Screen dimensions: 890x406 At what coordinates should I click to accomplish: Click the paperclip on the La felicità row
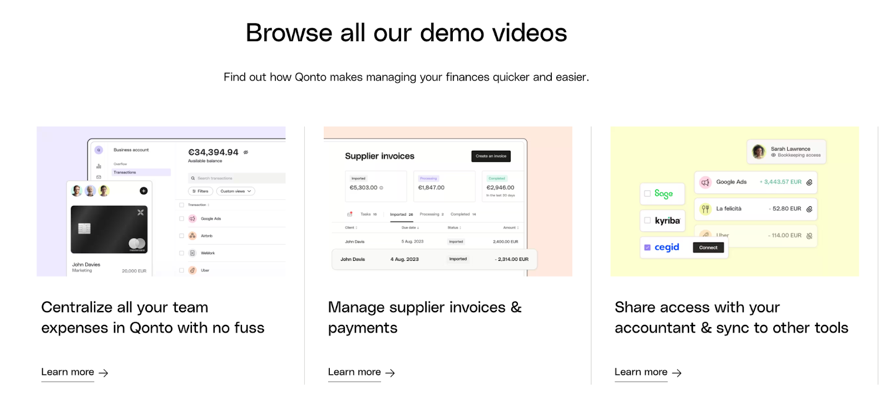coord(809,209)
